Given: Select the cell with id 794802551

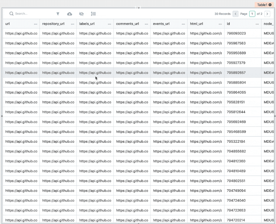Looking at the screenshot, I should pyautogui.click(x=243, y=181).
